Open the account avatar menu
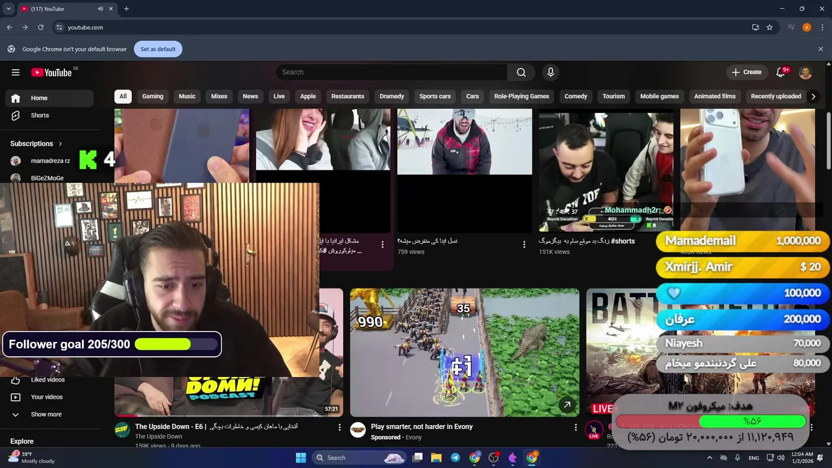 pos(805,72)
